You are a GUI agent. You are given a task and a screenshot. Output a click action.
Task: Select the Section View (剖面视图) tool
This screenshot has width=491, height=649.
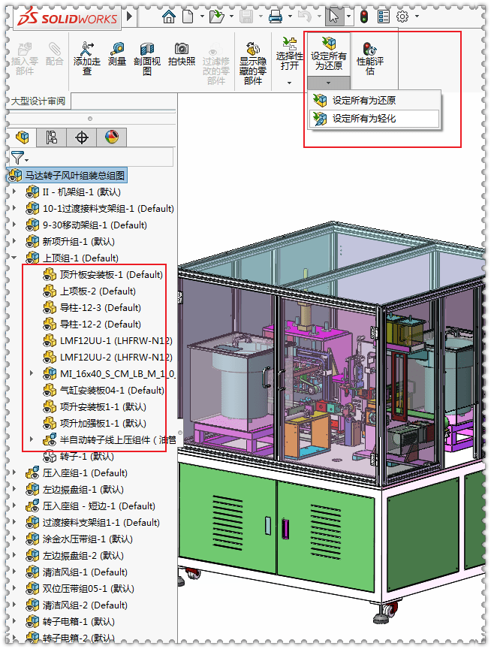click(147, 50)
